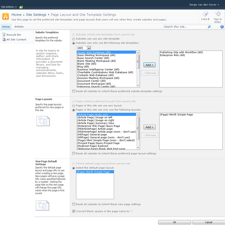225x235 pixels.
Task: Go to the Home breadcrumb link
Action: [17, 15]
